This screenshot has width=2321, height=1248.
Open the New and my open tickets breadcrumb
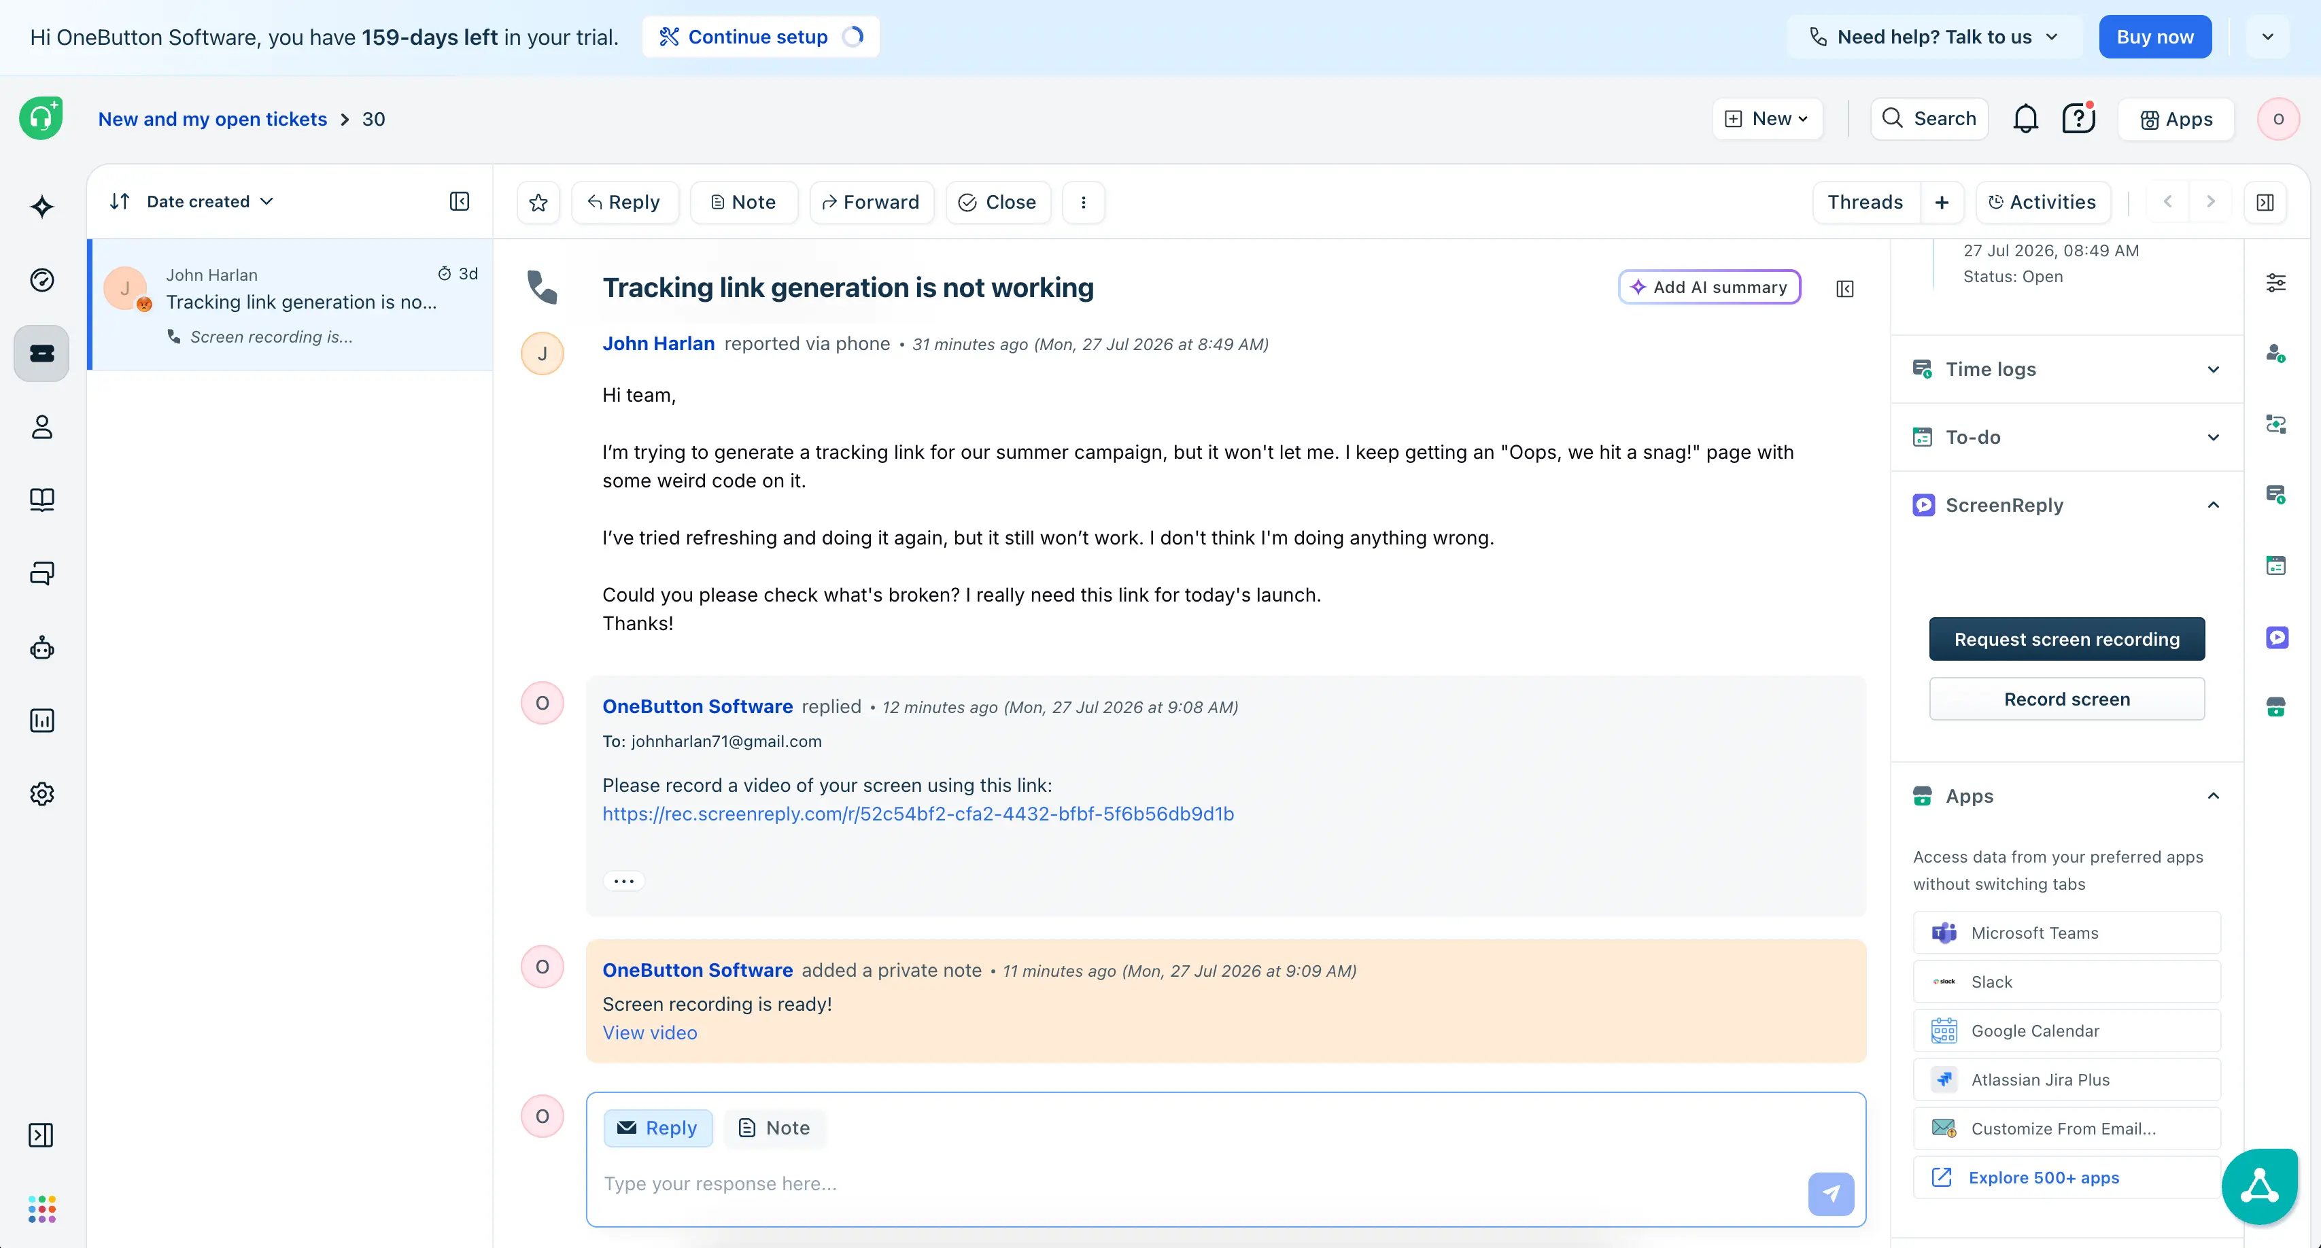pyautogui.click(x=211, y=119)
